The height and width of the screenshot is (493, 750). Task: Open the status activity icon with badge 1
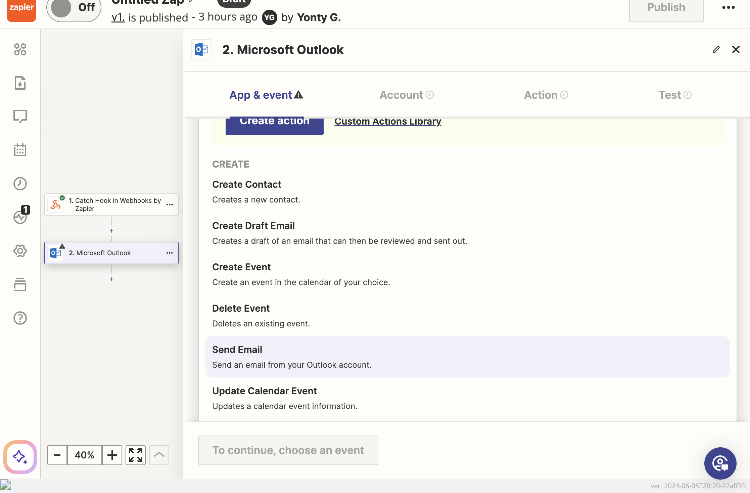tap(20, 217)
